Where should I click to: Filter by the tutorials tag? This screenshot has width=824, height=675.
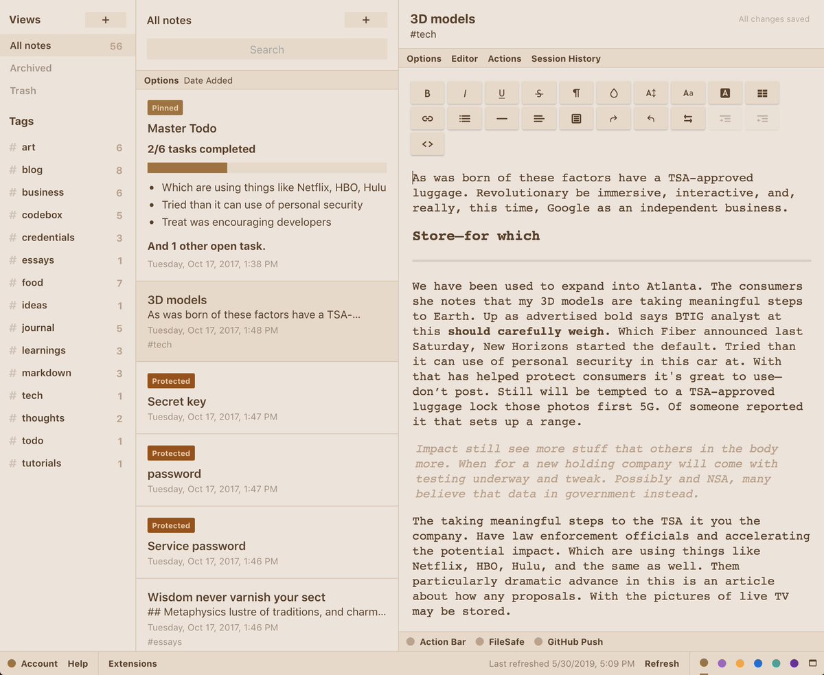coord(67,464)
